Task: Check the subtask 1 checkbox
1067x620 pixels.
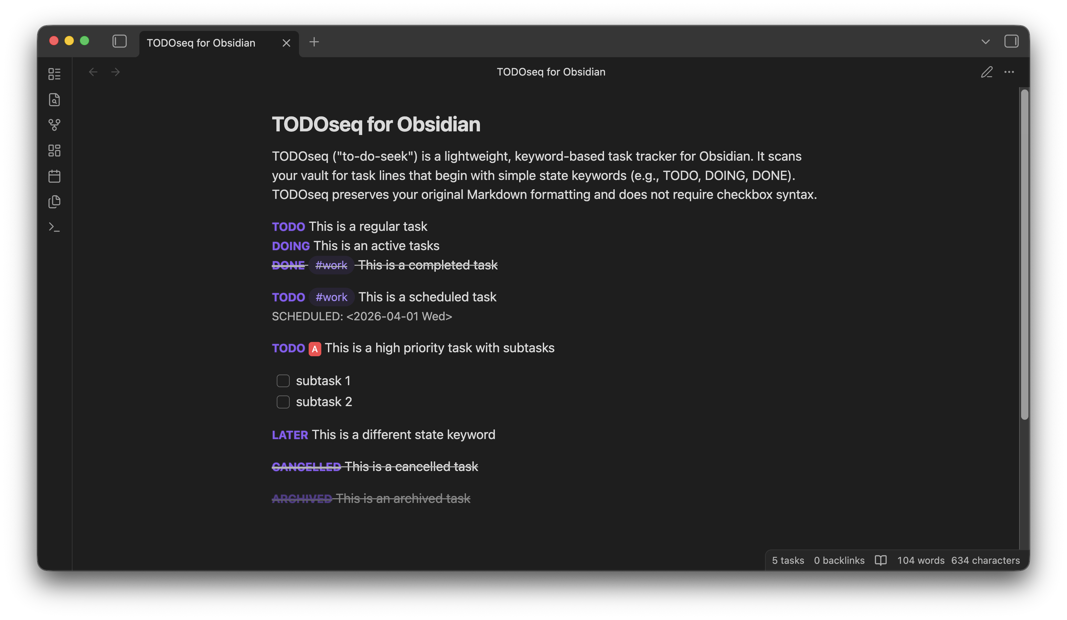Action: [x=283, y=380]
